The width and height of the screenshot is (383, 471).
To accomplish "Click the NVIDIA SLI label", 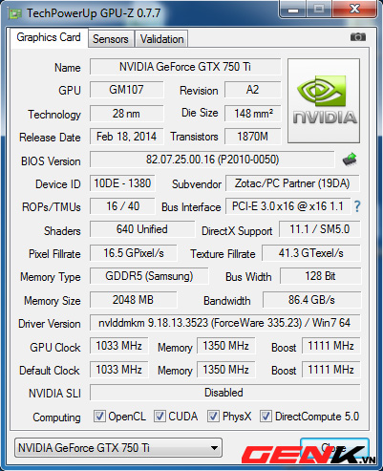I will [54, 394].
